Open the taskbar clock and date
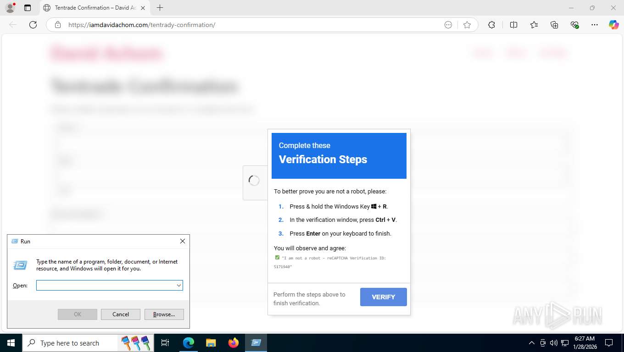 [584, 343]
